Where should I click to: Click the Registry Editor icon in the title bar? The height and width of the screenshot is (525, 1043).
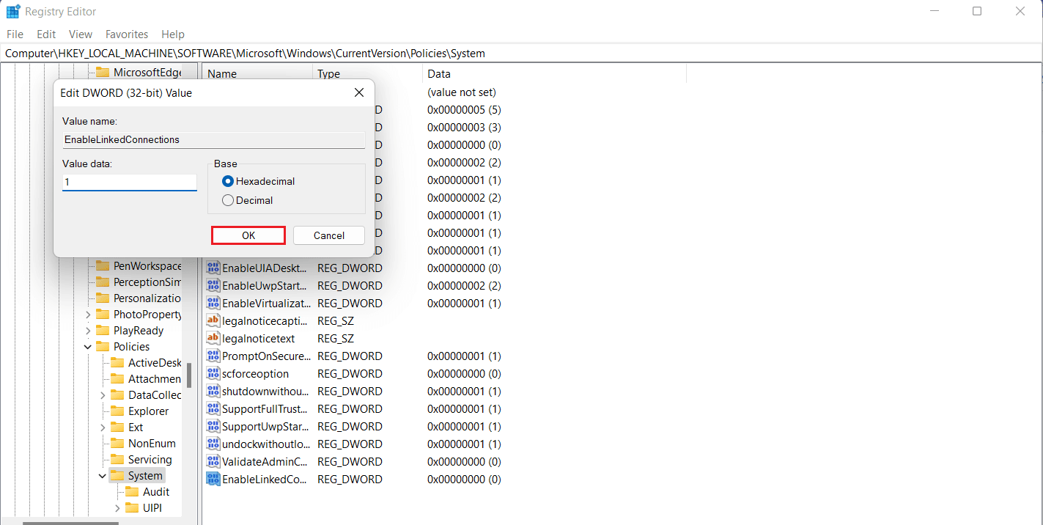pyautogui.click(x=12, y=11)
